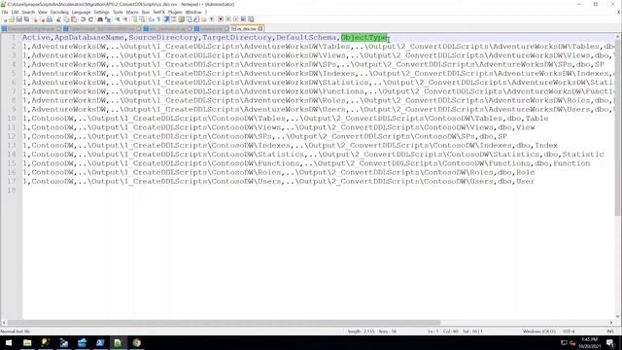Viewport: 622px width, 350px height.
Task: Toggle Word Wrap in the toolbar
Action: (x=152, y=19)
